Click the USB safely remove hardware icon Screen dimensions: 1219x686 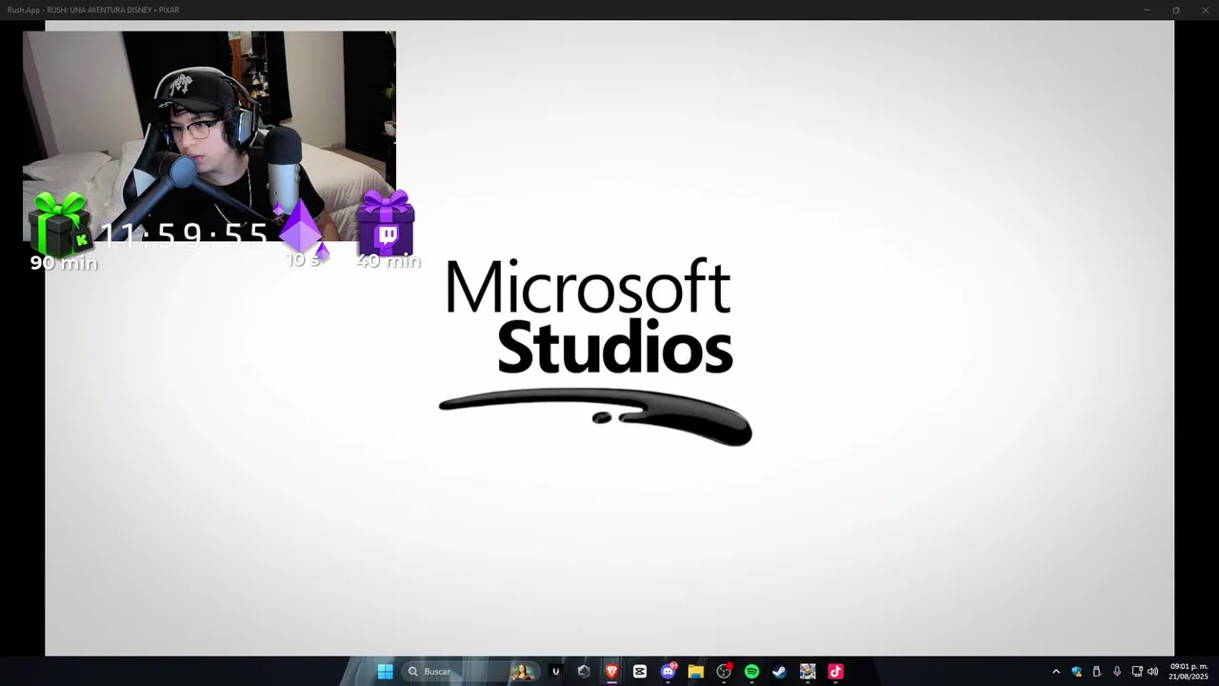tap(1096, 672)
